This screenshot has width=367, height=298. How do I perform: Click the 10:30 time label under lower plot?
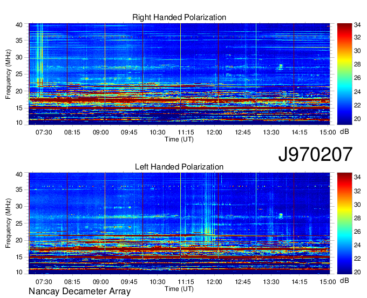click(x=158, y=281)
